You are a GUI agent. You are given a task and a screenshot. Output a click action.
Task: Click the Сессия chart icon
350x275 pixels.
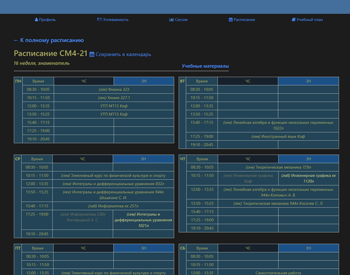[171, 19]
